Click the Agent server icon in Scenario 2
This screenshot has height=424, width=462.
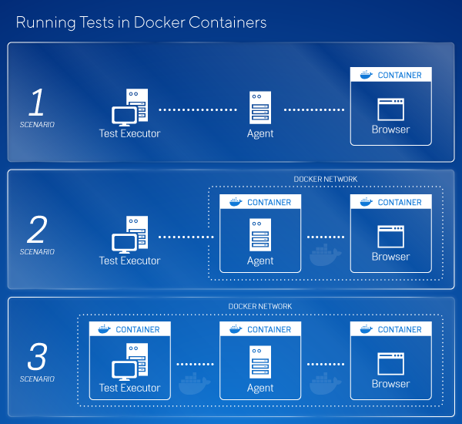pyautogui.click(x=260, y=235)
